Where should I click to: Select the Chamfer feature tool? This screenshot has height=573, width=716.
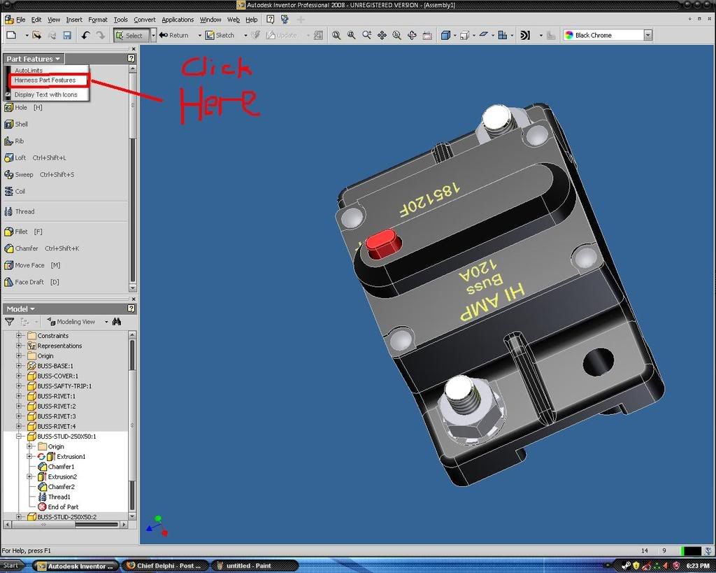41,248
